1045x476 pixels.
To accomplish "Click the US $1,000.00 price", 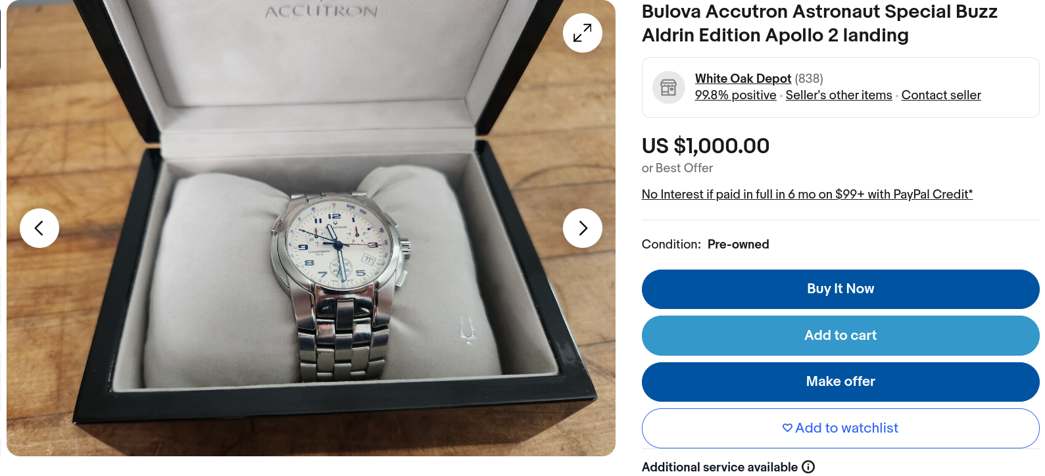I will 705,146.
